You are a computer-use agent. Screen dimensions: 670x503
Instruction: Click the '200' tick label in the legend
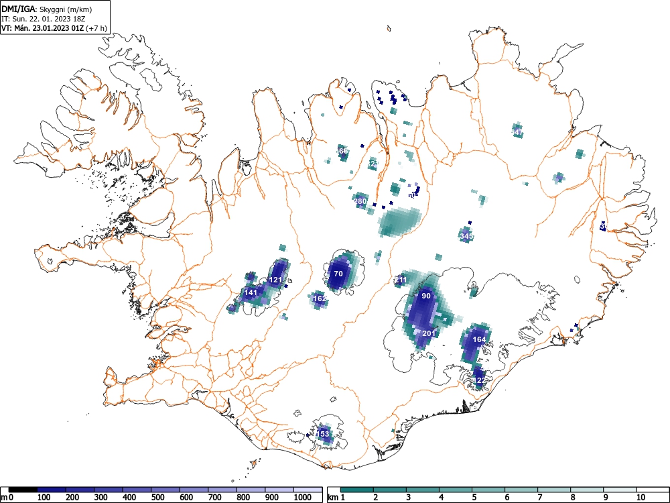pyautogui.click(x=72, y=498)
